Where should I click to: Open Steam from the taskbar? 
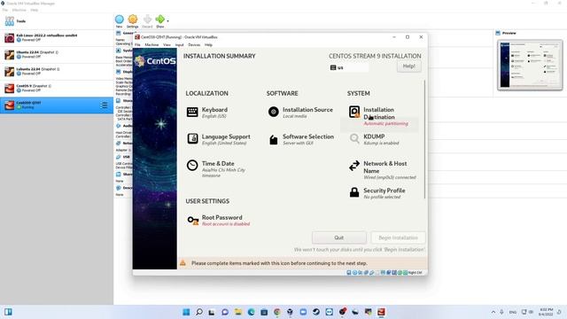coord(316,312)
